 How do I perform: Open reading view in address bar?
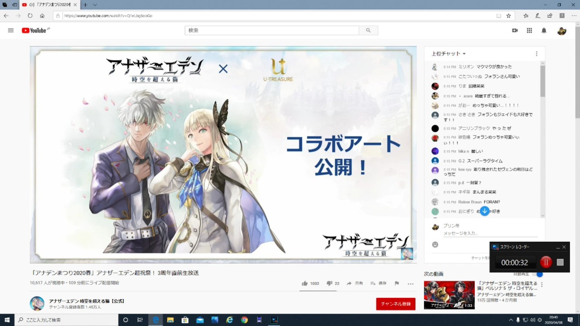point(498,15)
